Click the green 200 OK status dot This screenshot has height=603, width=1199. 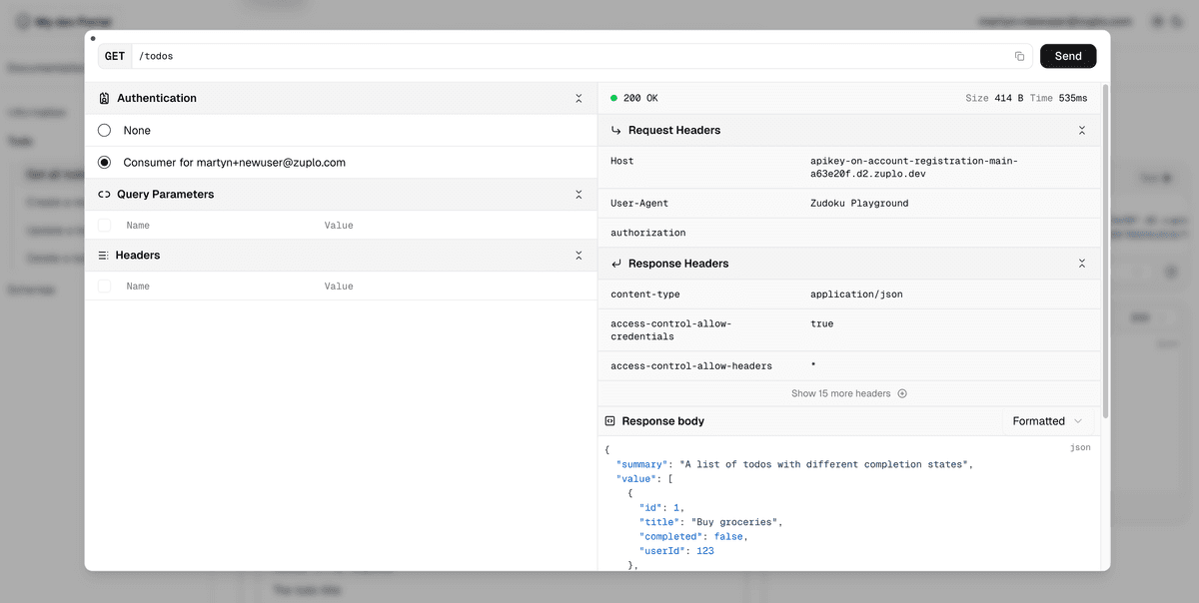click(x=614, y=98)
